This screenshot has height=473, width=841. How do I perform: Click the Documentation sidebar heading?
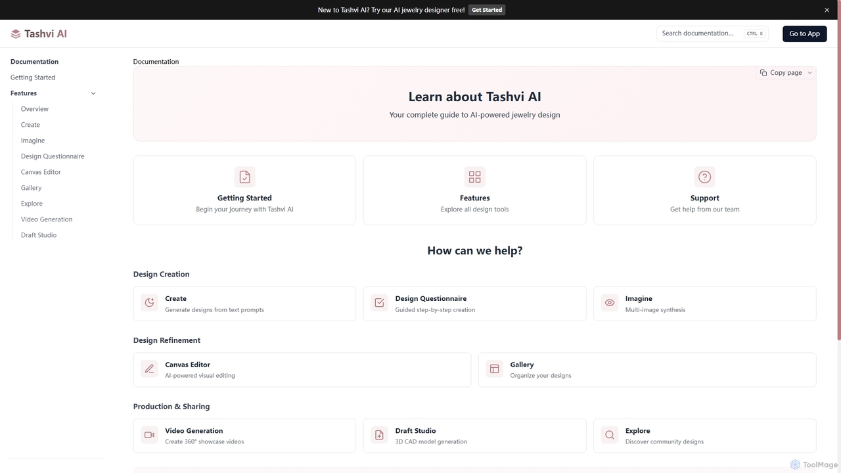click(34, 62)
